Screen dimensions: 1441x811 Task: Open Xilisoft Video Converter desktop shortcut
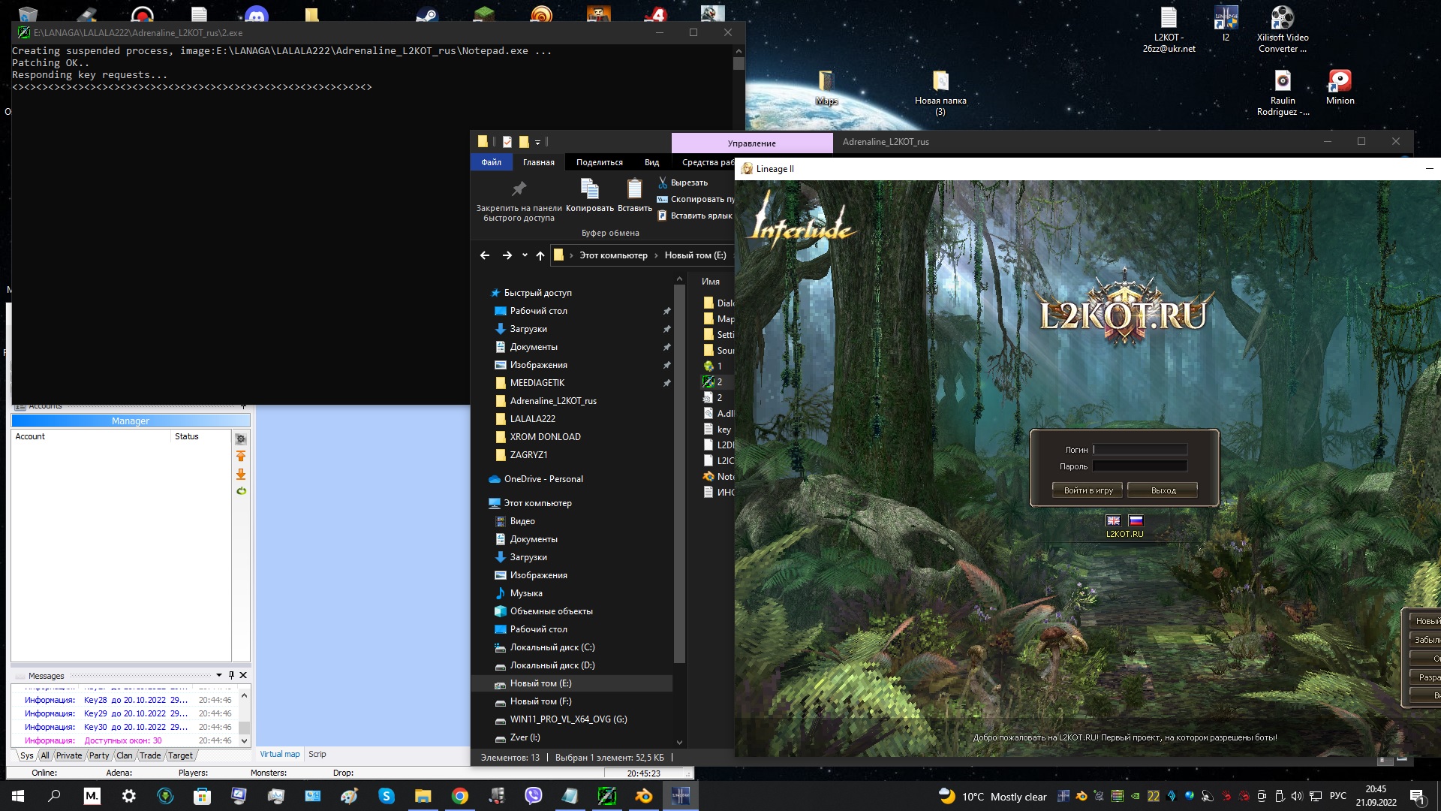tap(1283, 30)
